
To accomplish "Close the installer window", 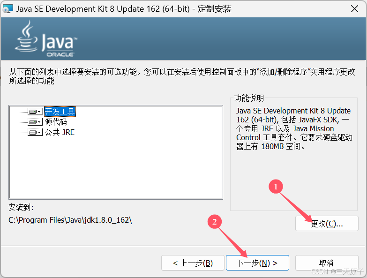I will click(x=354, y=9).
